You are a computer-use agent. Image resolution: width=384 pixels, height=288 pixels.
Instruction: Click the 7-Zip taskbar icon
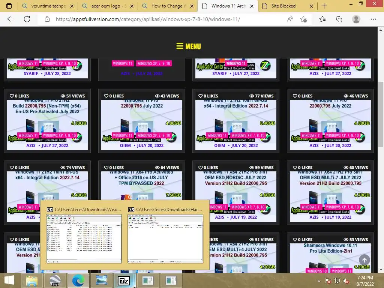pyautogui.click(x=124, y=280)
